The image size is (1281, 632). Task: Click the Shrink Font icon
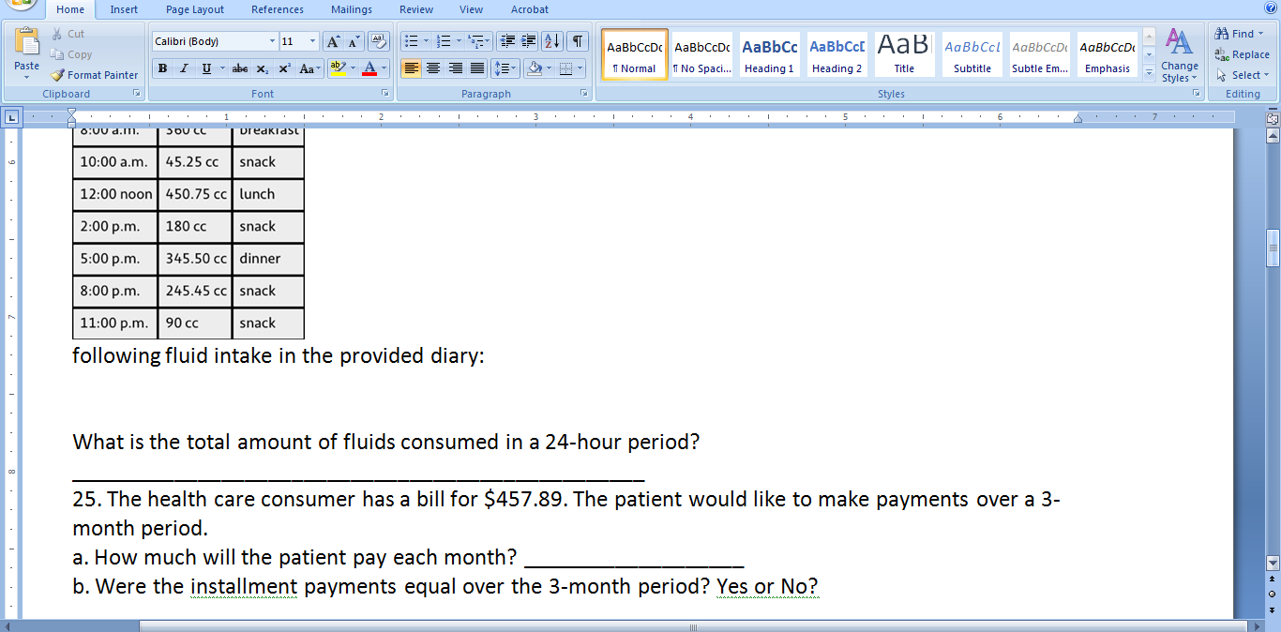click(x=354, y=41)
